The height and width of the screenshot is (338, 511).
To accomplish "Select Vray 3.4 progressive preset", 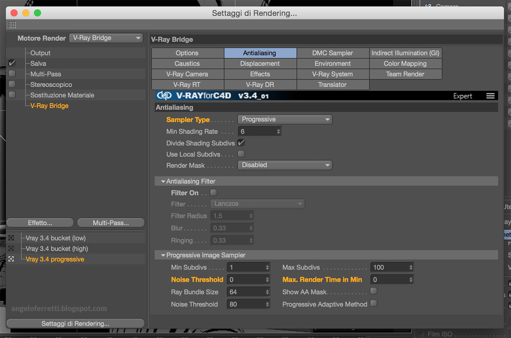I will 55,259.
